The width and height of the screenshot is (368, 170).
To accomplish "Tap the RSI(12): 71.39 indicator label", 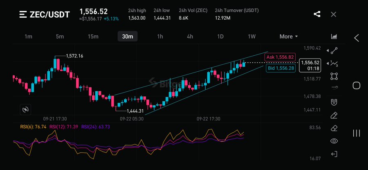I will (x=64, y=127).
